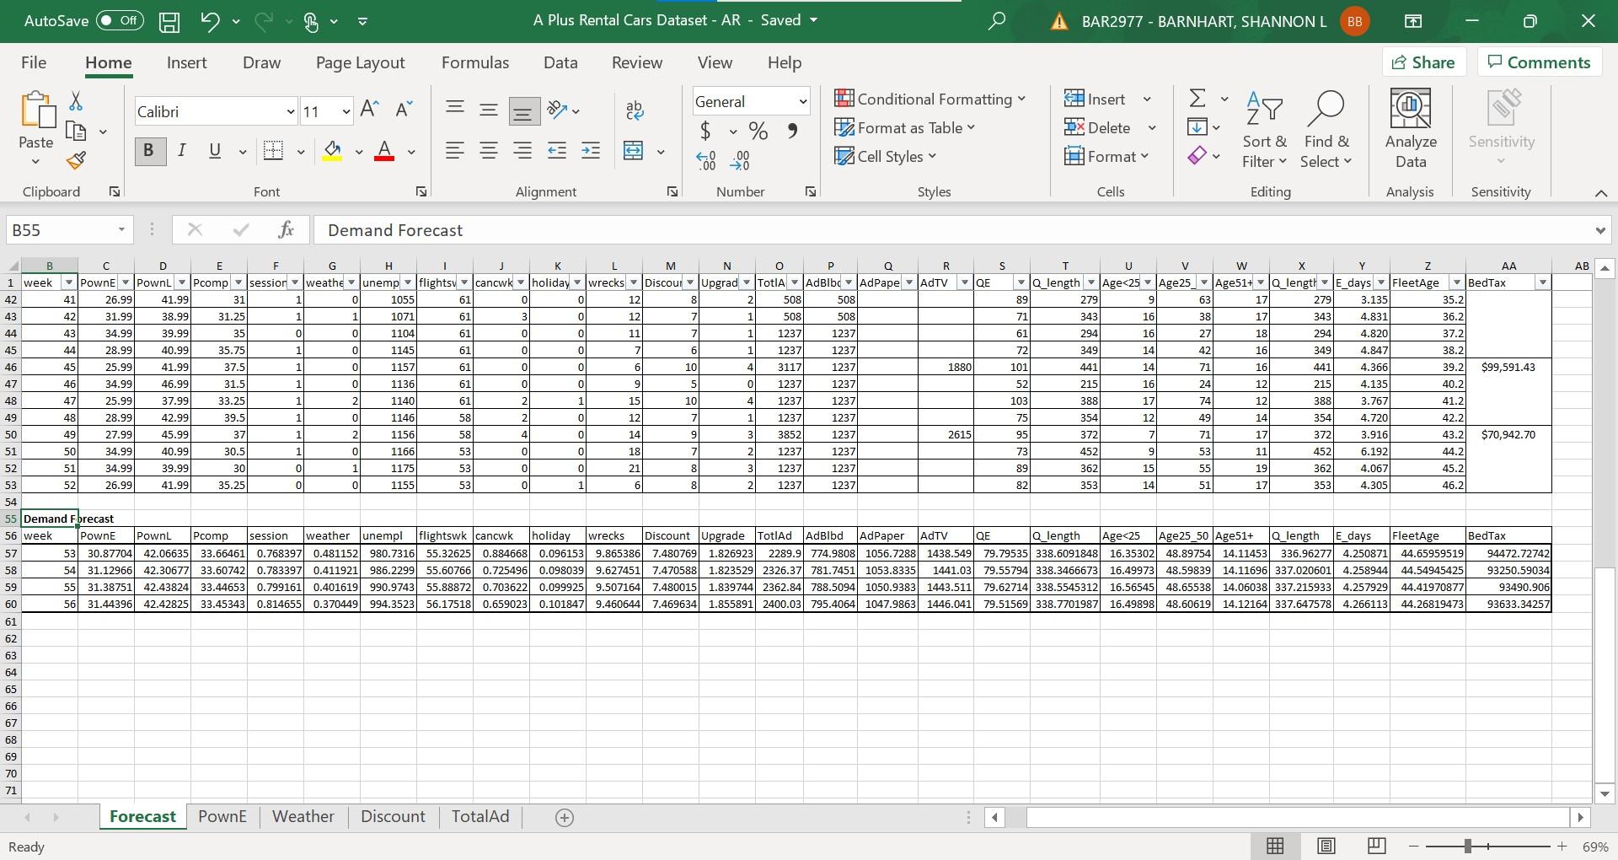Apply bold formatting
1618x860 pixels.
(149, 151)
